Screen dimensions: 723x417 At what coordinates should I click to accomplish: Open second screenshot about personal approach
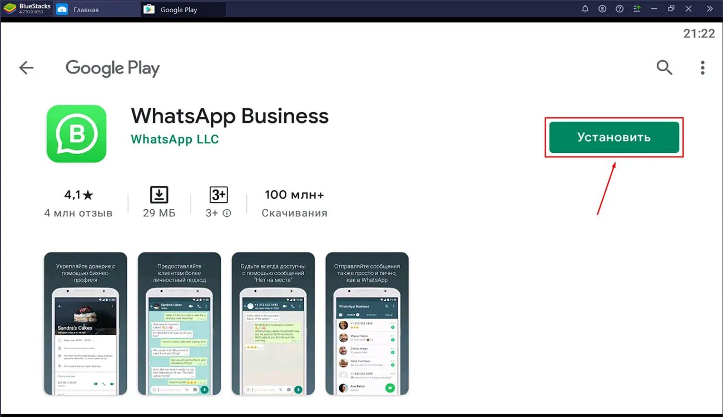click(x=179, y=324)
